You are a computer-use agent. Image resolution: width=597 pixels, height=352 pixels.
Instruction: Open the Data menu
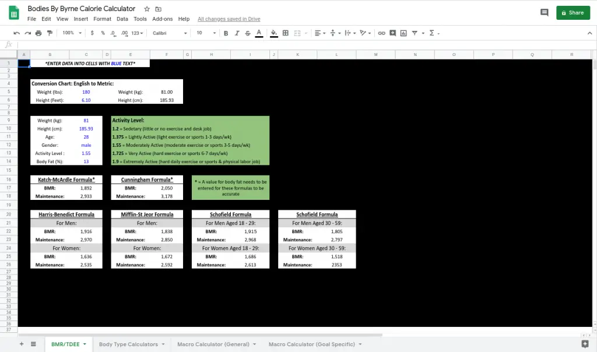tap(122, 19)
